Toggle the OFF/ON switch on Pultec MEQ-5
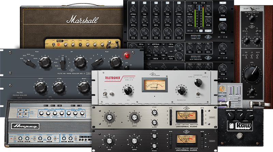The height and width of the screenshot is (152, 273). [x=127, y=67]
